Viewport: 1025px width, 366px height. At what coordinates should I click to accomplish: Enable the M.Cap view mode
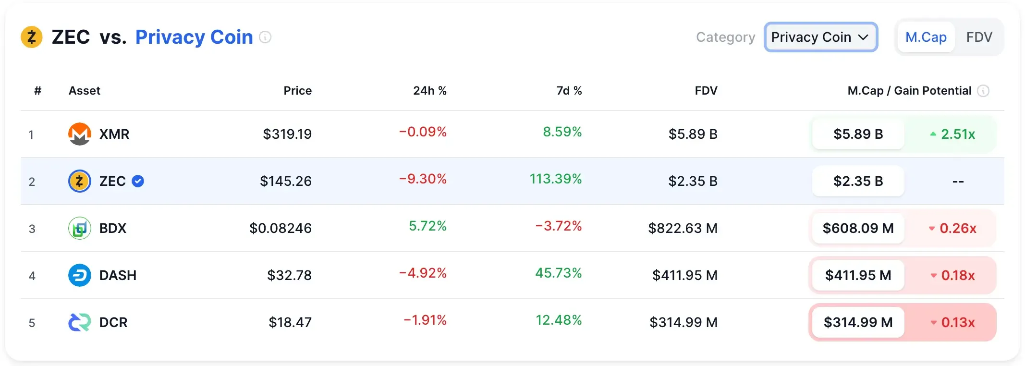tap(926, 37)
